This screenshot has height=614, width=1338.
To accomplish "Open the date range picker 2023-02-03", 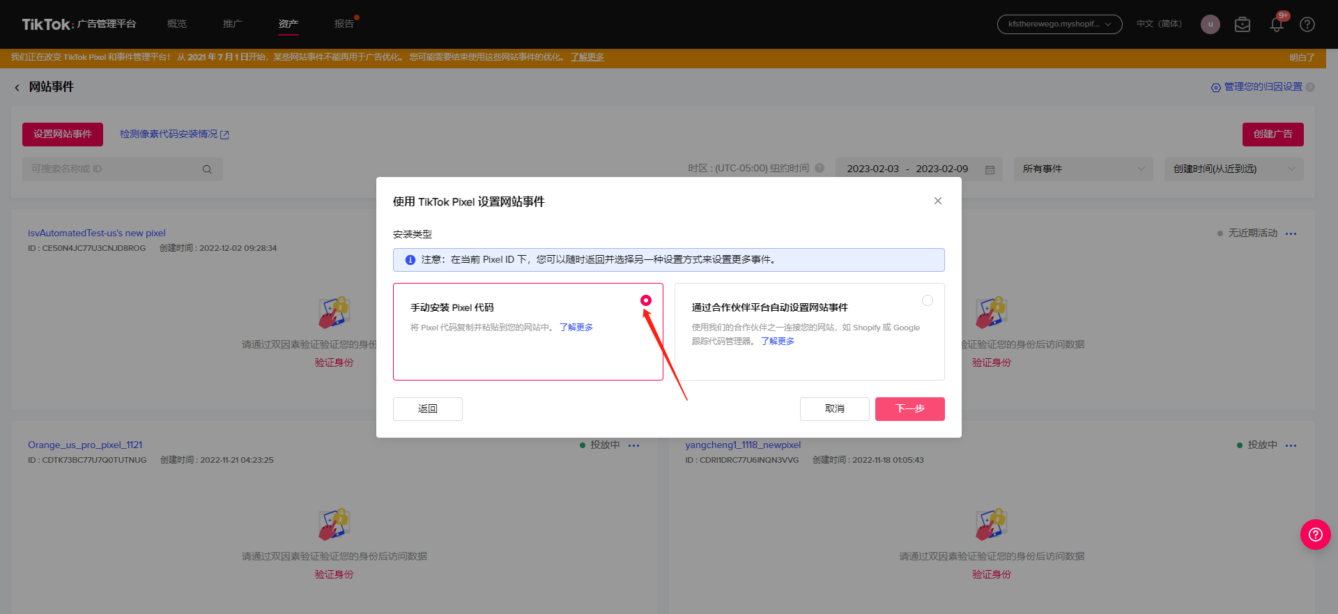I will pos(919,169).
